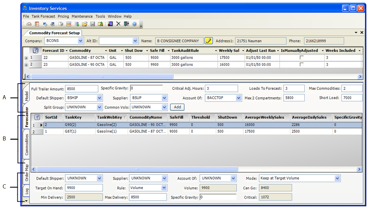This screenshot has width=368, height=208.
Task: Click the blue help question mark icon
Action: coord(134,24)
